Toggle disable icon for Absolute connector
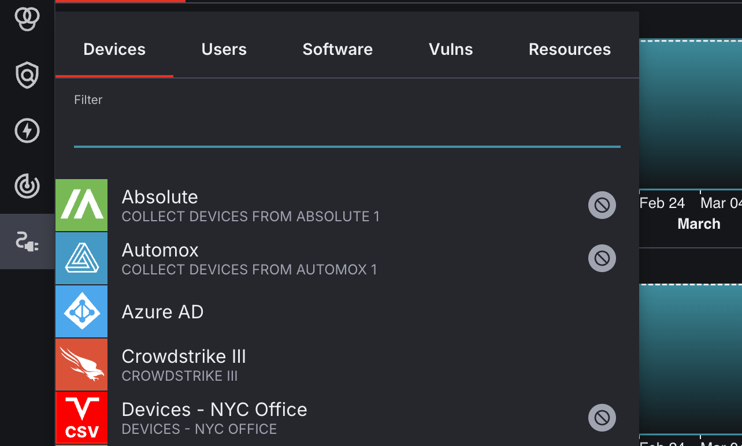Viewport: 742px width, 446px height. tap(602, 205)
